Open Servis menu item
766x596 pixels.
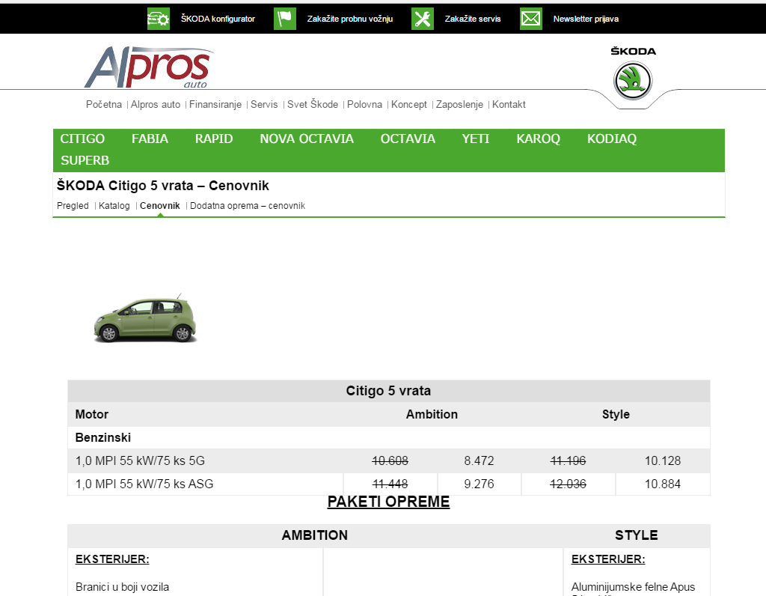click(x=264, y=104)
